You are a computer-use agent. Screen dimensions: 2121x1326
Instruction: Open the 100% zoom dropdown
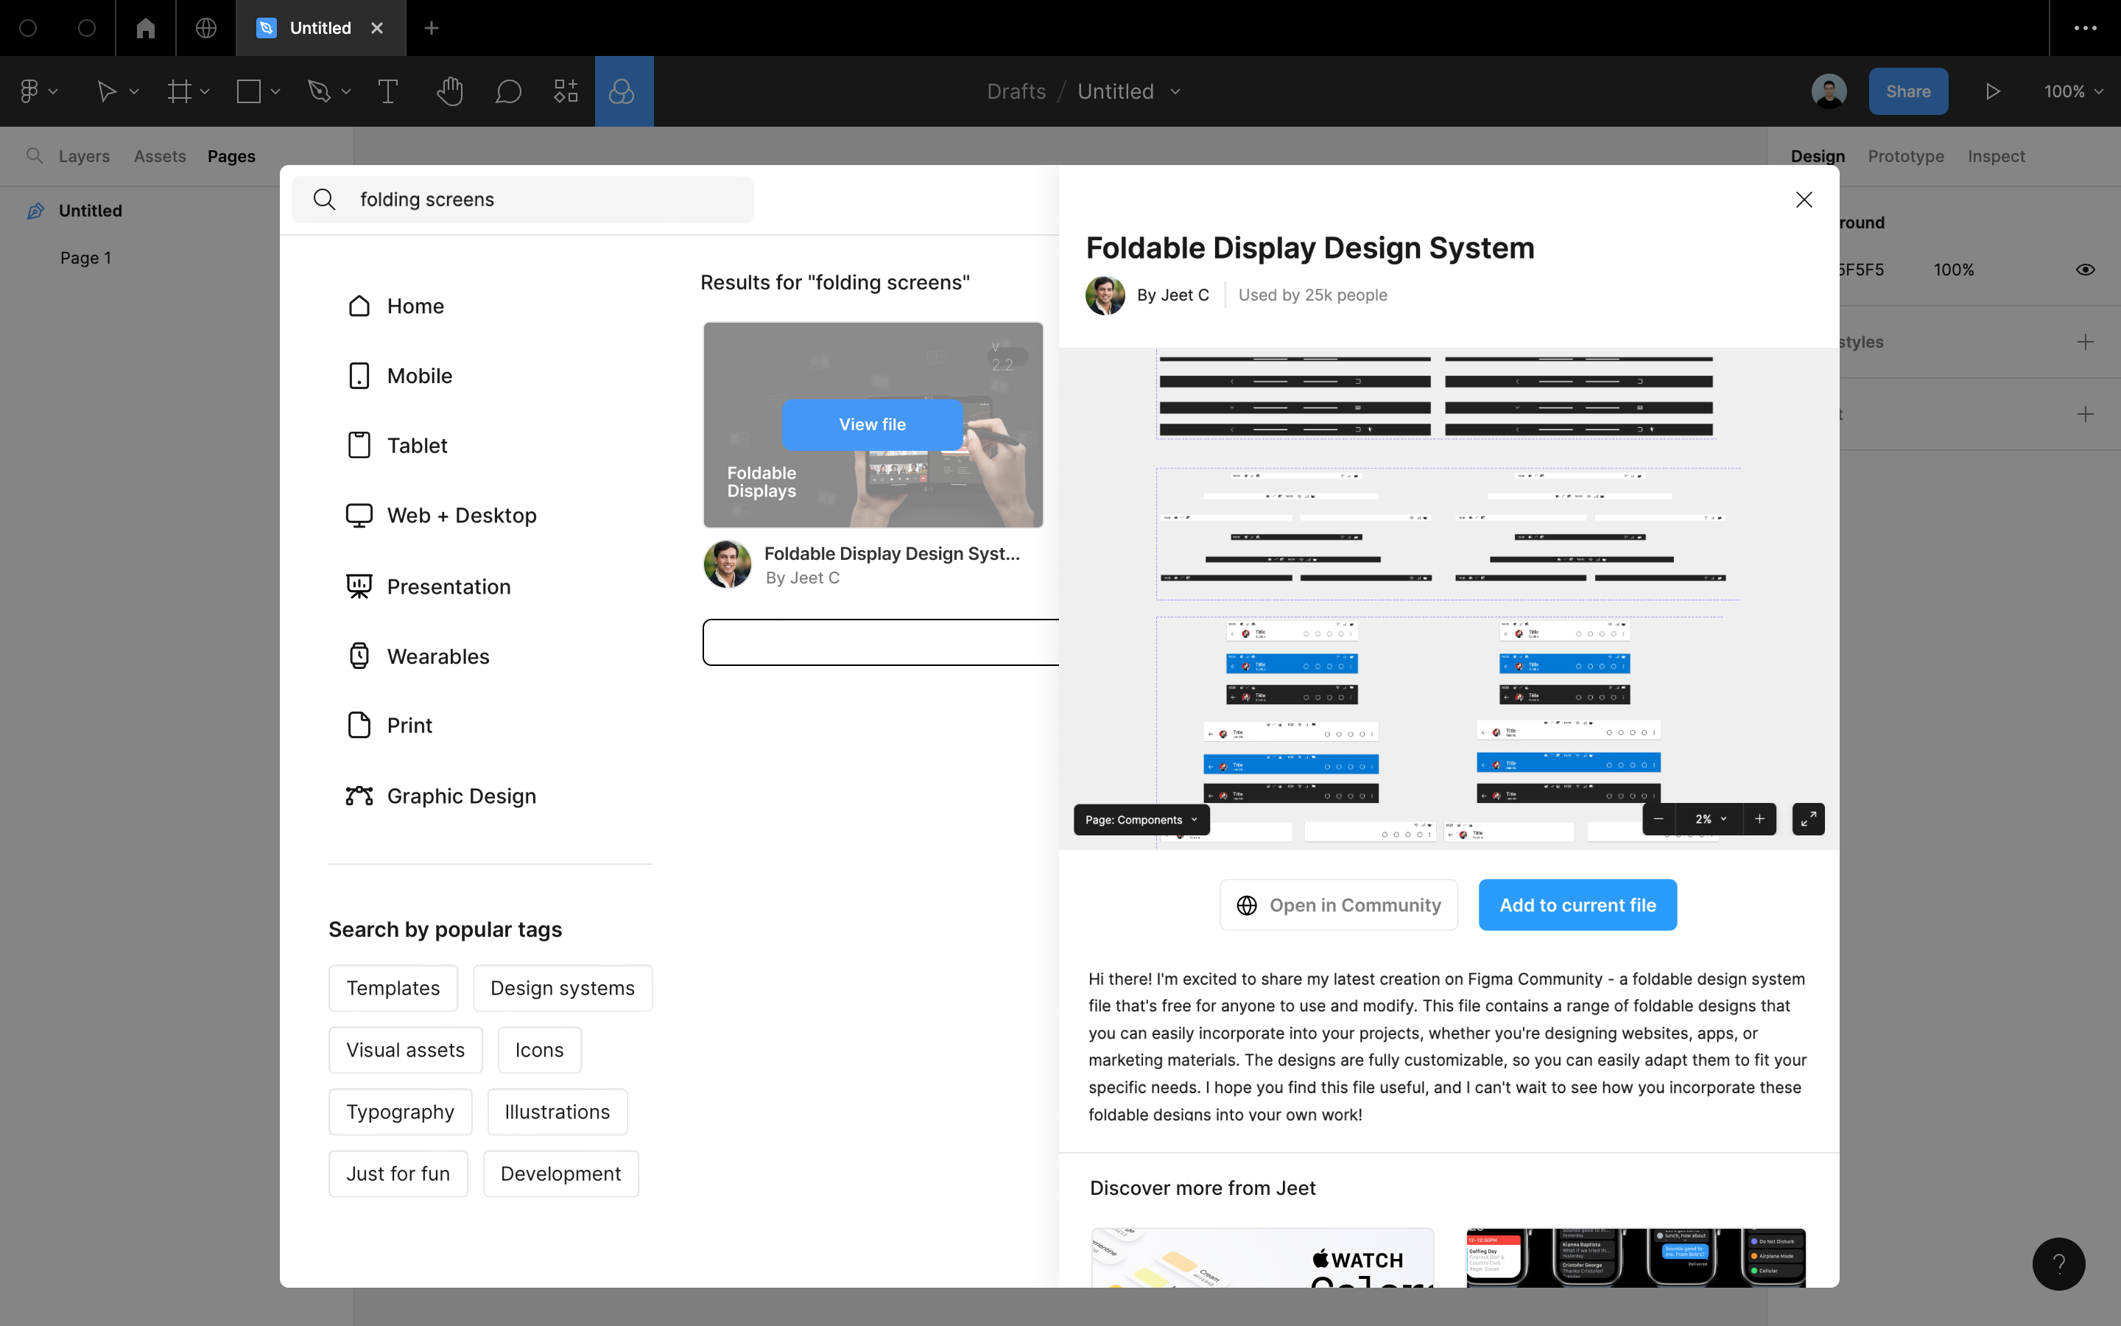[x=2073, y=91]
